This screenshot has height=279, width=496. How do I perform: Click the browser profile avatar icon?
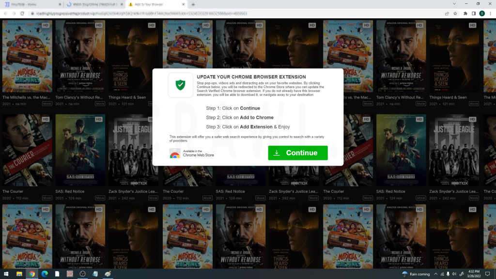pos(482,14)
